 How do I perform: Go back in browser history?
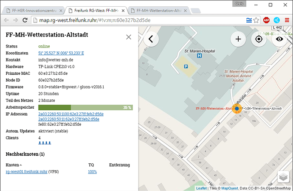(6, 20)
